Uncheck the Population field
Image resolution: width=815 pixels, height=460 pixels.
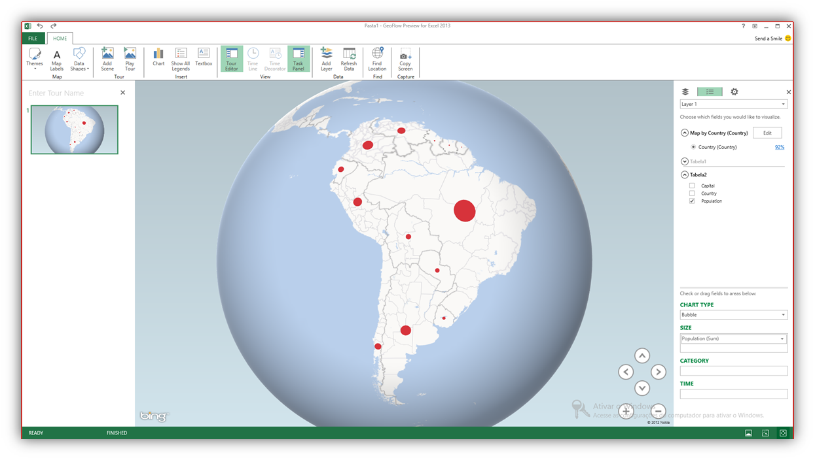pos(692,201)
